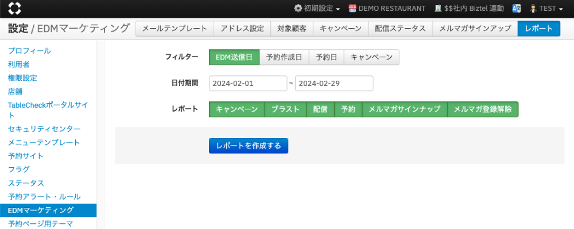Open the $$社内 Biztel 連動 building link
574x229 pixels.
point(469,9)
